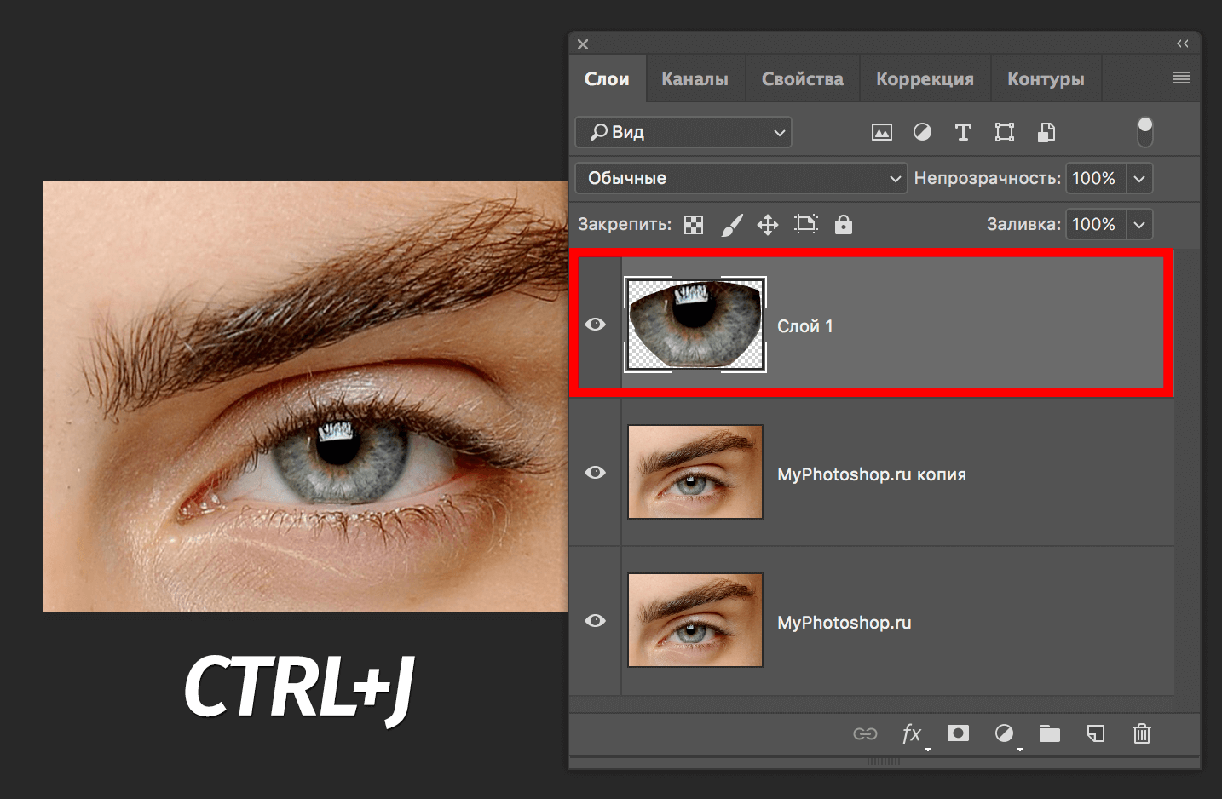
Task: Click the Слой 1 layer thumbnail
Action: pos(695,324)
